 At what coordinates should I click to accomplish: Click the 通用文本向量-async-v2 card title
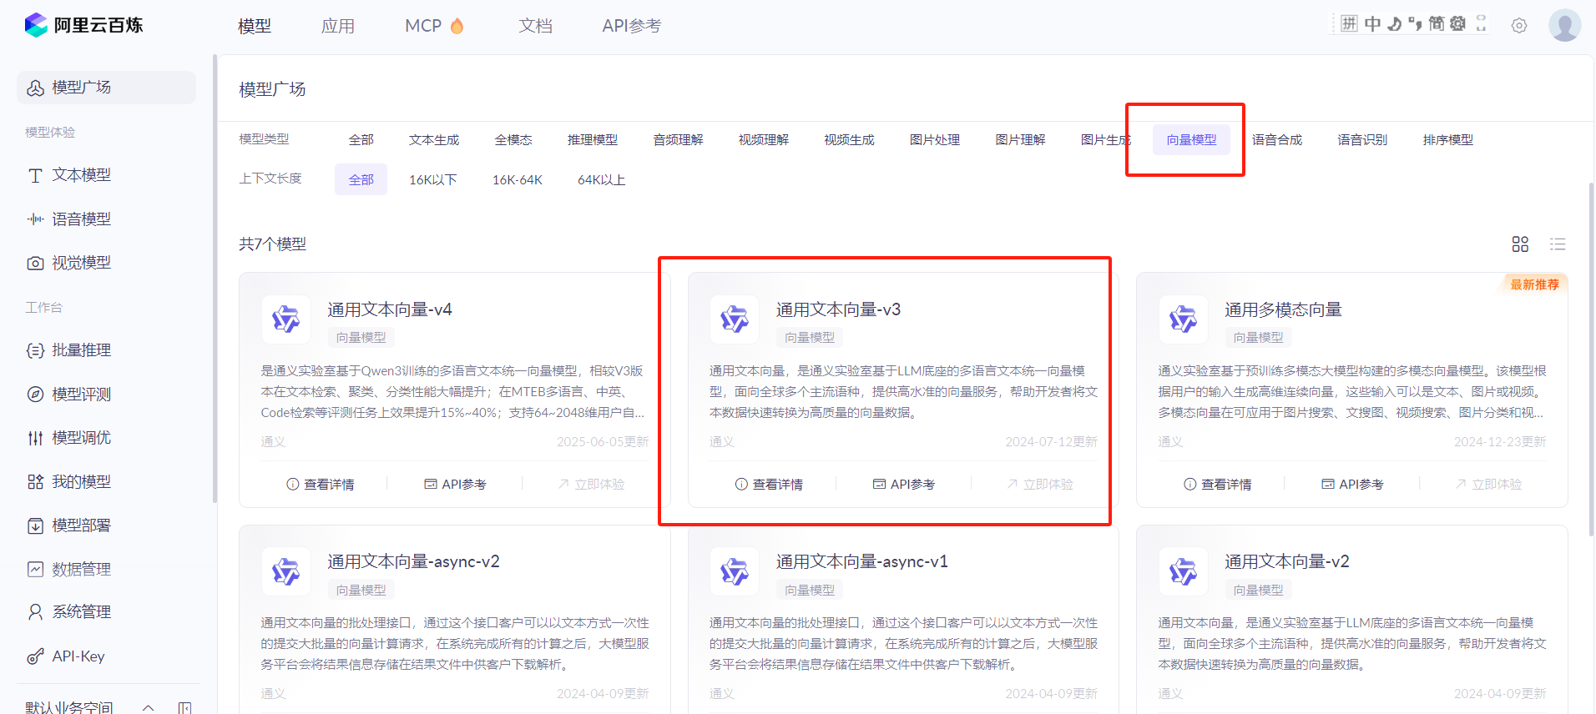click(x=413, y=562)
